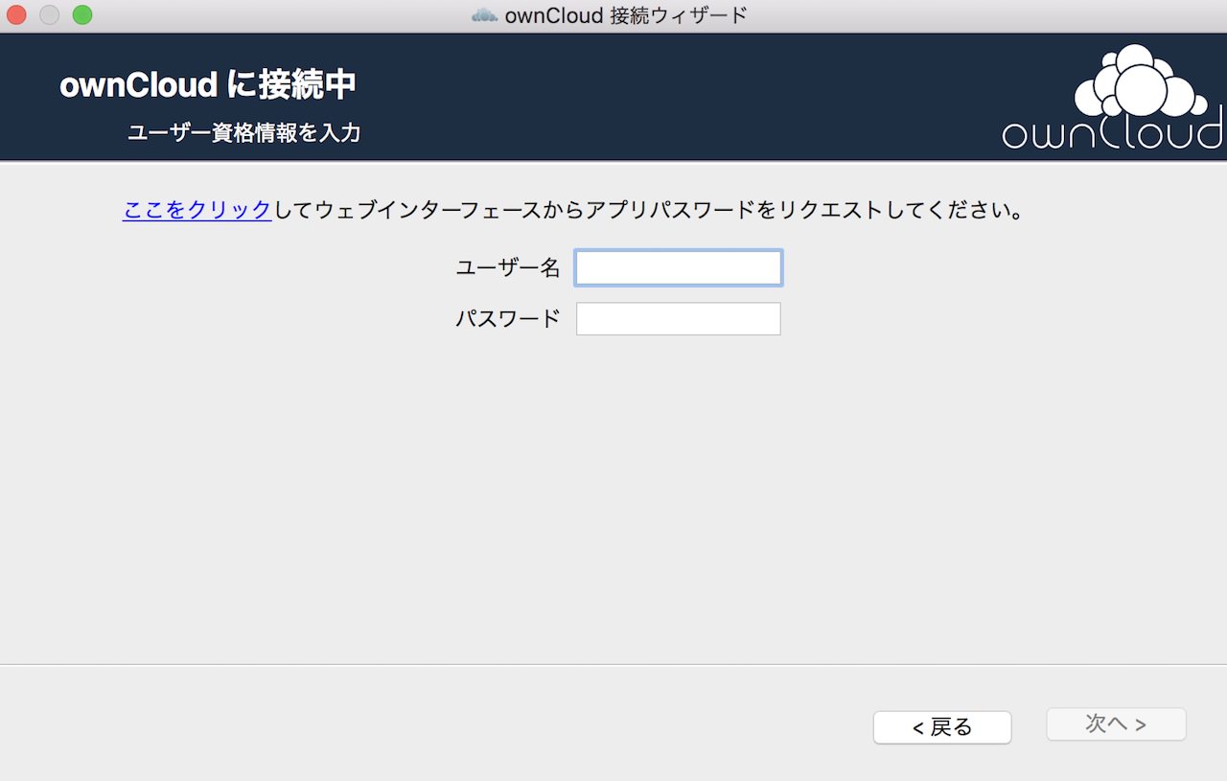1227x781 pixels.
Task: Close the ownCloud wizard window
Action: tap(16, 14)
